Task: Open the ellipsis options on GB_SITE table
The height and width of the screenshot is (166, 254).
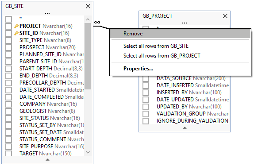Action: [x=47, y=13]
